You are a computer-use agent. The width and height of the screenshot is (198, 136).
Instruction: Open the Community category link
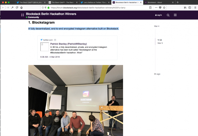32,17
